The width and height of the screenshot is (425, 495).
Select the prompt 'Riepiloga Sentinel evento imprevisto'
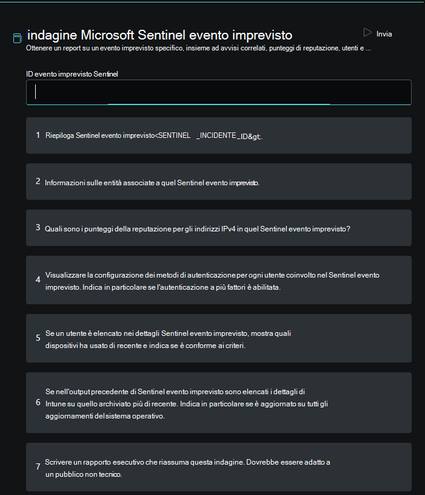point(219,135)
